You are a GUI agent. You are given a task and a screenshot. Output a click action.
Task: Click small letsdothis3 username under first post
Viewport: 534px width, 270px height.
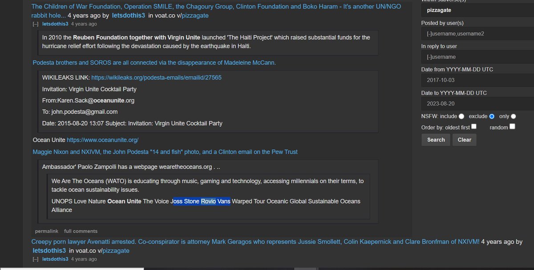pos(55,24)
